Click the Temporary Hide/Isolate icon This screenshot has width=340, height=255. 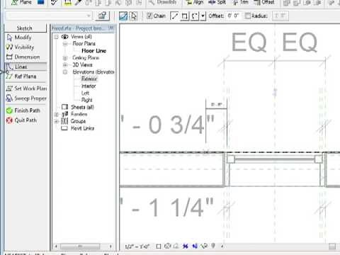click(204, 246)
